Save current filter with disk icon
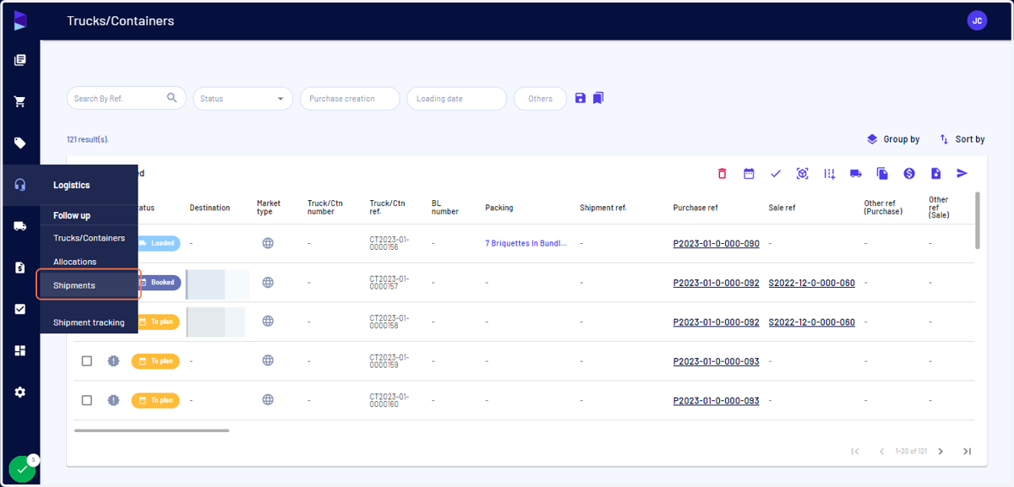The height and width of the screenshot is (487, 1014). pos(581,98)
